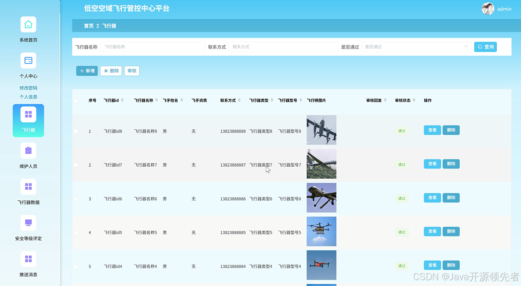
Task: Click phone number 13823888888
Action: click(x=233, y=131)
